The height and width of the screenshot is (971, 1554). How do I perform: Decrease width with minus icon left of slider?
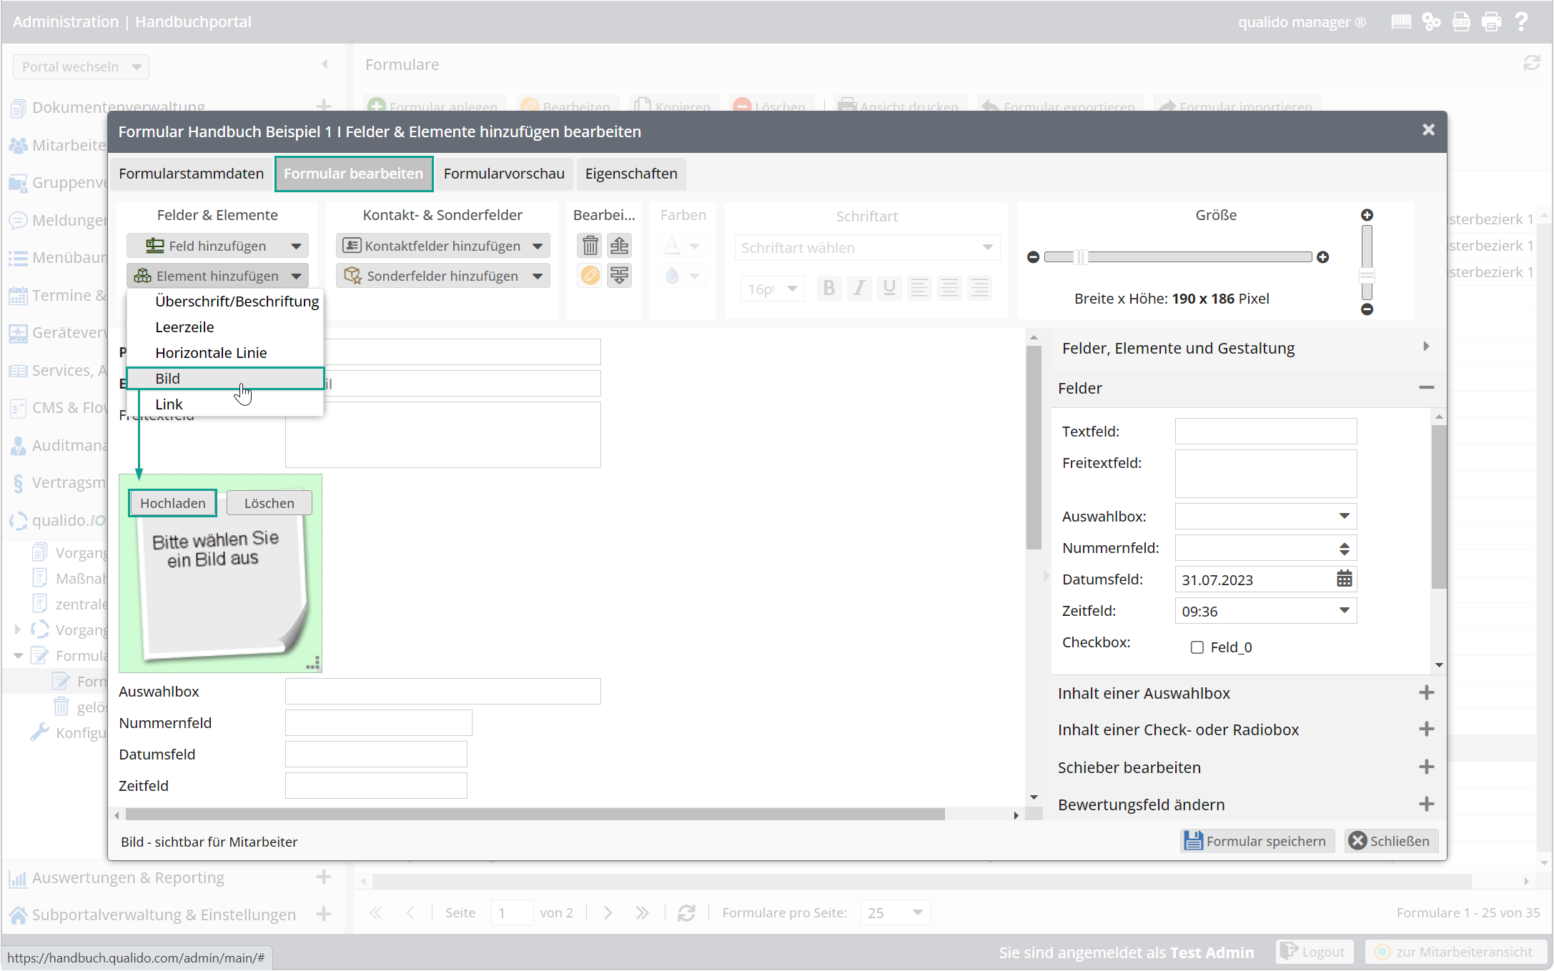coord(1033,257)
